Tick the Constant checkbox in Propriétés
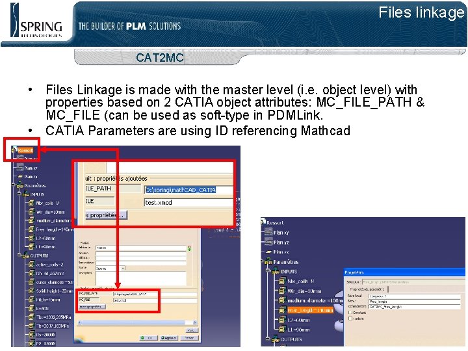Screen dimensions: 468x351 [x=350, y=312]
